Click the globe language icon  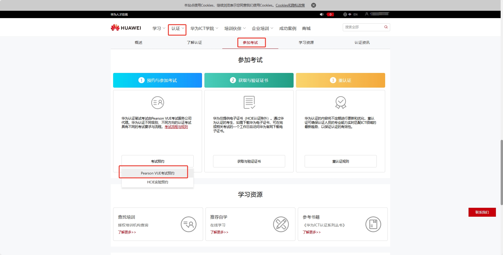coord(345,14)
